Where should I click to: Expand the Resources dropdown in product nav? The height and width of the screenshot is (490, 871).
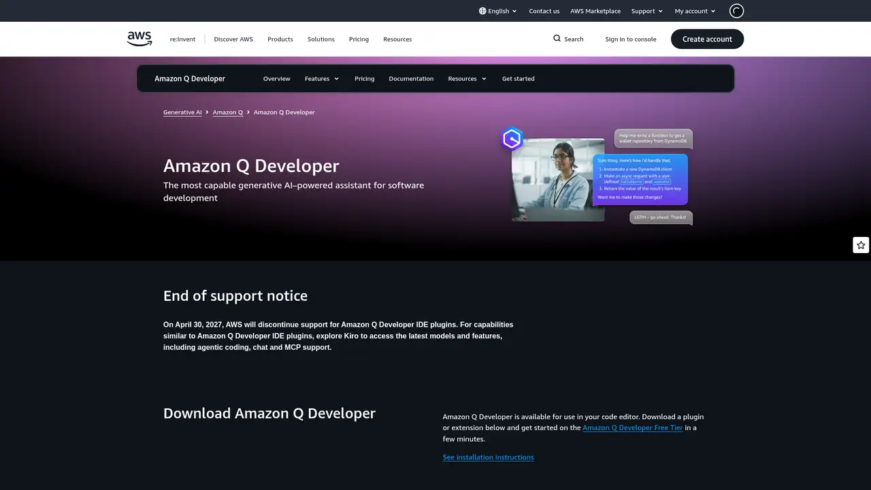[467, 79]
